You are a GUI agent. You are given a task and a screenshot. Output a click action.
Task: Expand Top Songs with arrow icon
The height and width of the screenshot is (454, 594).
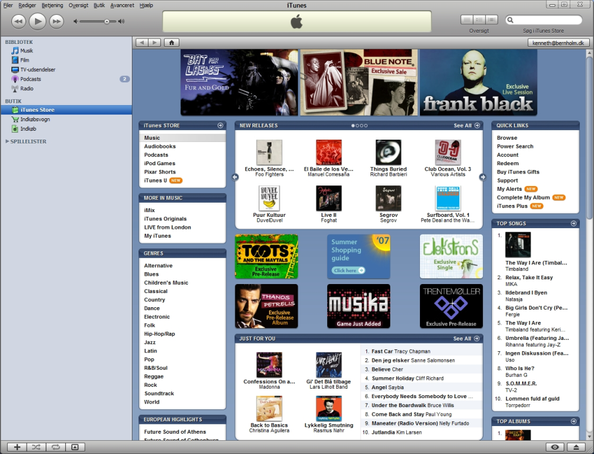[x=574, y=223]
